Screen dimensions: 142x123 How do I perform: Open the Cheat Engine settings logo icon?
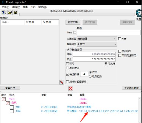(x=139, y=13)
